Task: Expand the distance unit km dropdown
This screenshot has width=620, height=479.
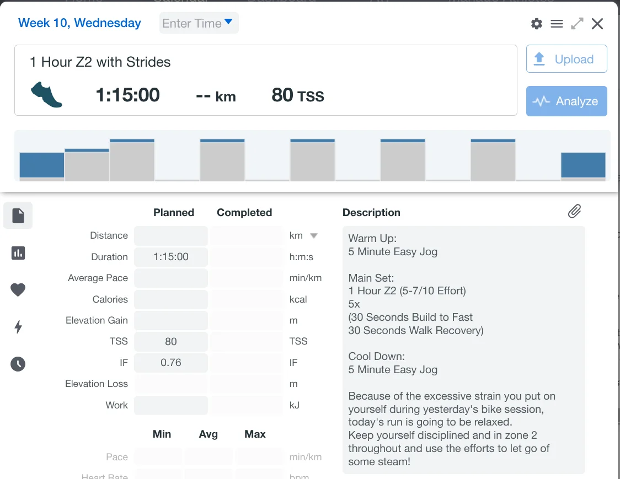Action: 313,236
